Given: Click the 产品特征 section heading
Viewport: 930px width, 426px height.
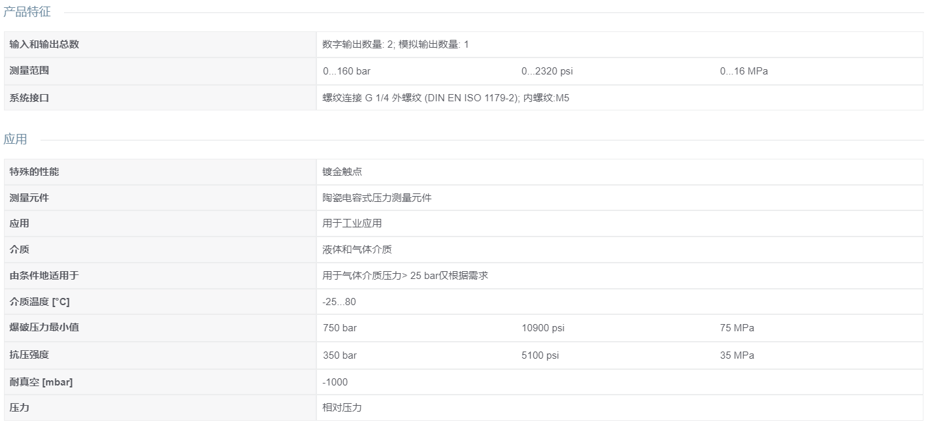Looking at the screenshot, I should pyautogui.click(x=27, y=12).
